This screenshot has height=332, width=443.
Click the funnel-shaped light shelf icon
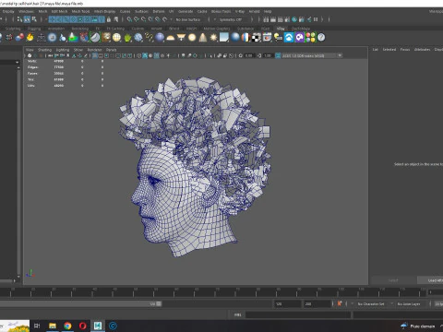[x=181, y=38]
